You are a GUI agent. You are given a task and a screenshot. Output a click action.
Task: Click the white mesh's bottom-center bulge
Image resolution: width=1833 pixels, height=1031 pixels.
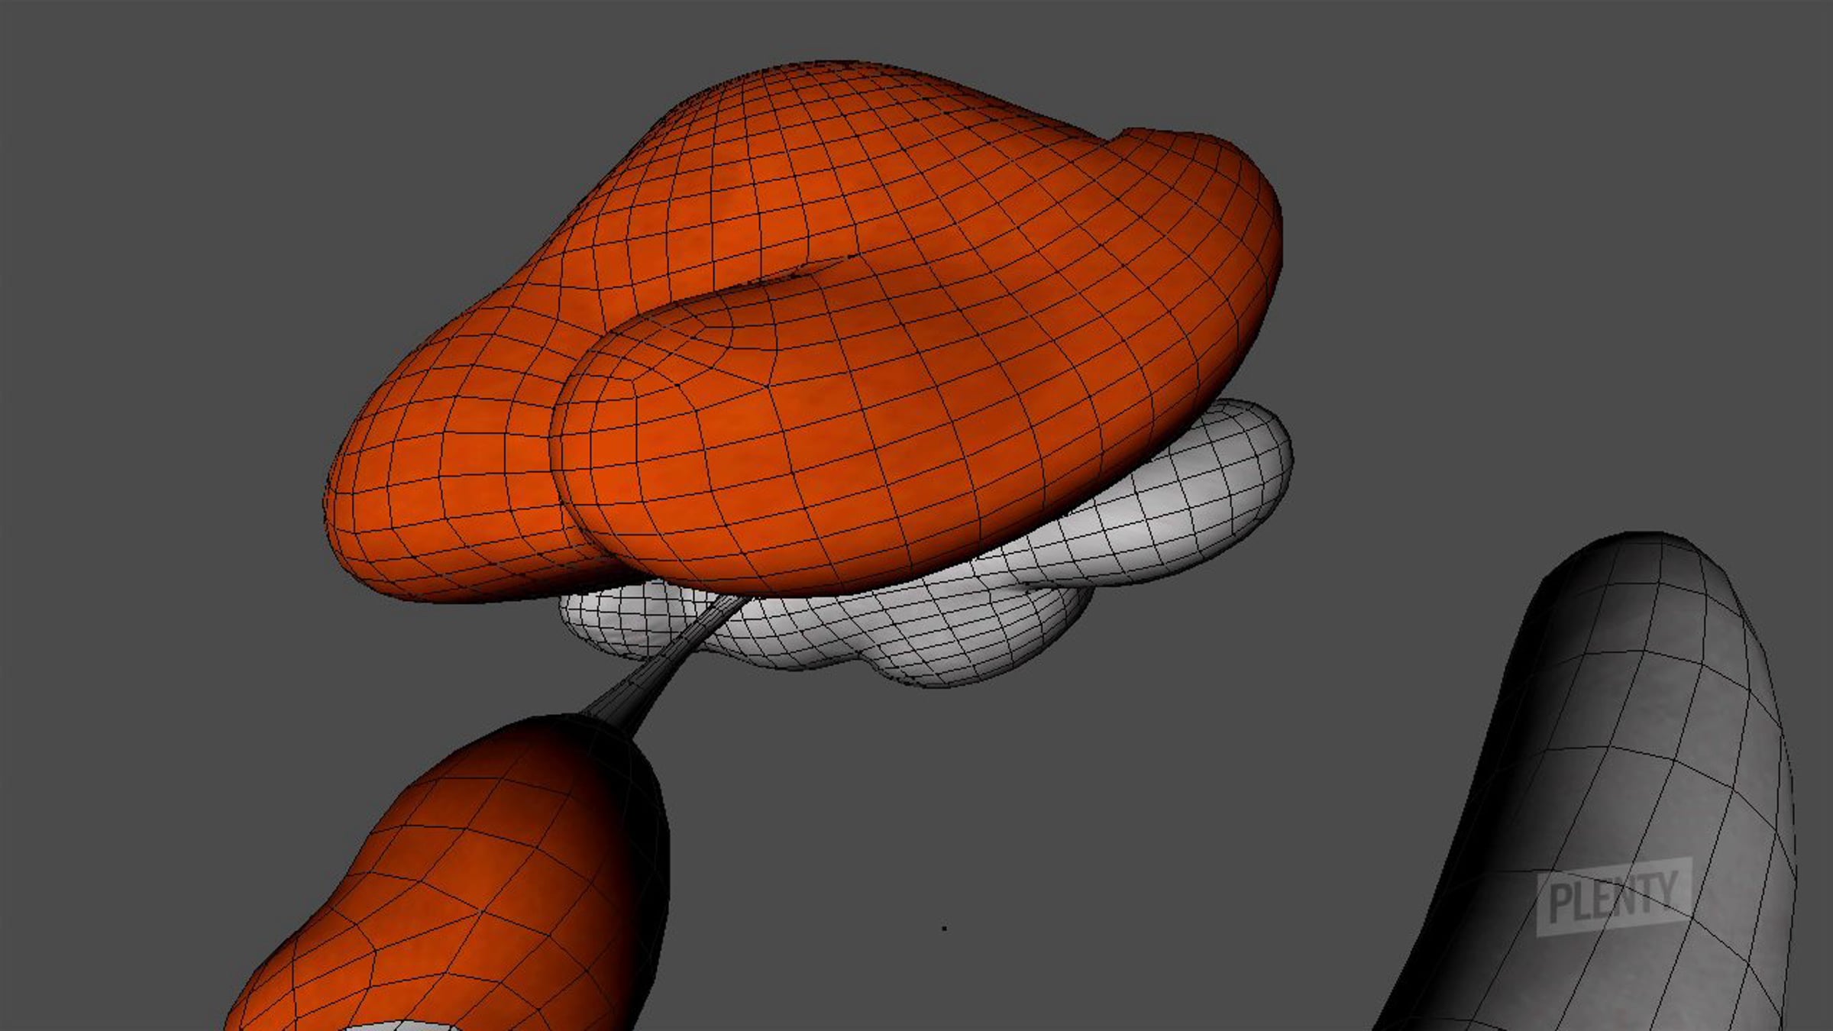pos(947,661)
